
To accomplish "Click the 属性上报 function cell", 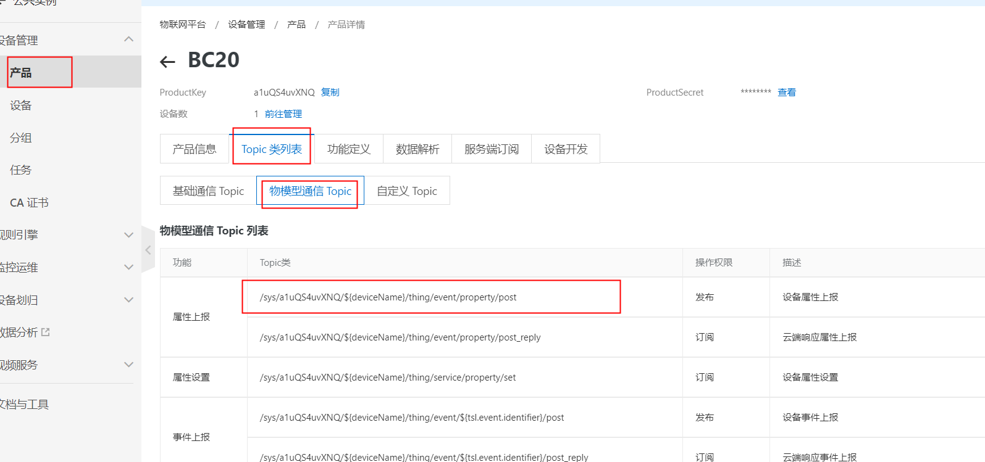I will tap(191, 317).
